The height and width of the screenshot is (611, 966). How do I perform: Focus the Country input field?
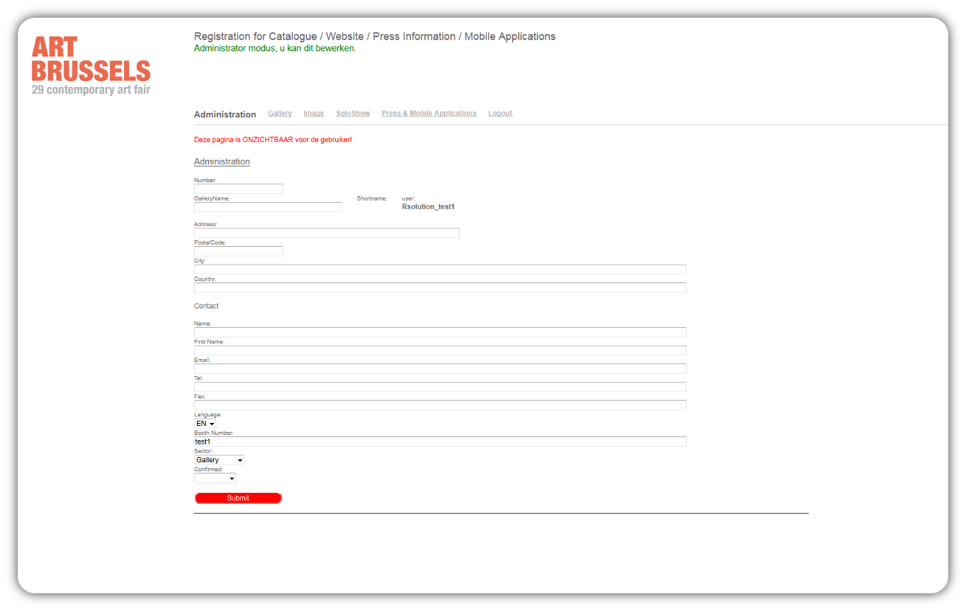440,288
